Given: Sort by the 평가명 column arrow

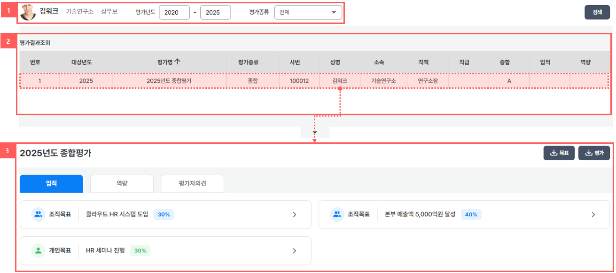Looking at the screenshot, I should click(178, 62).
